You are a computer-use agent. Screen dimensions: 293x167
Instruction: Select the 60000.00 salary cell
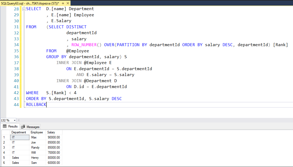point(54,163)
